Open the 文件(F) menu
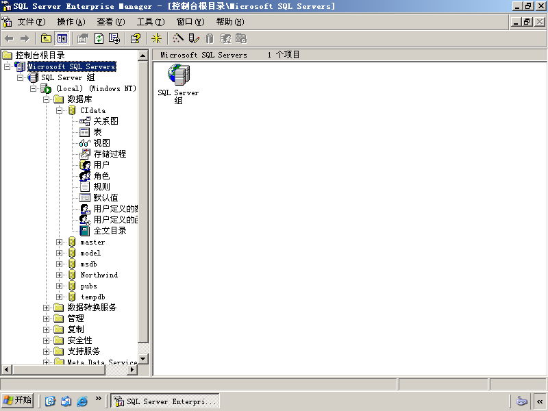This screenshot has height=411, width=548. coord(32,22)
